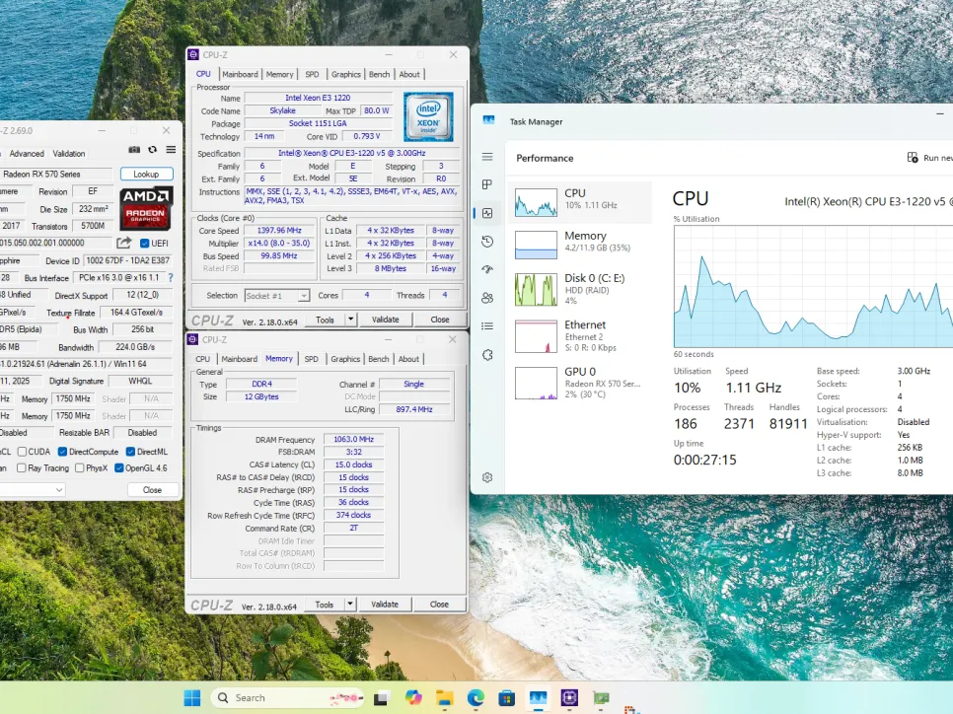Select the Memory graph thumbnail in Task Manager
The height and width of the screenshot is (714, 953).
[x=537, y=245]
